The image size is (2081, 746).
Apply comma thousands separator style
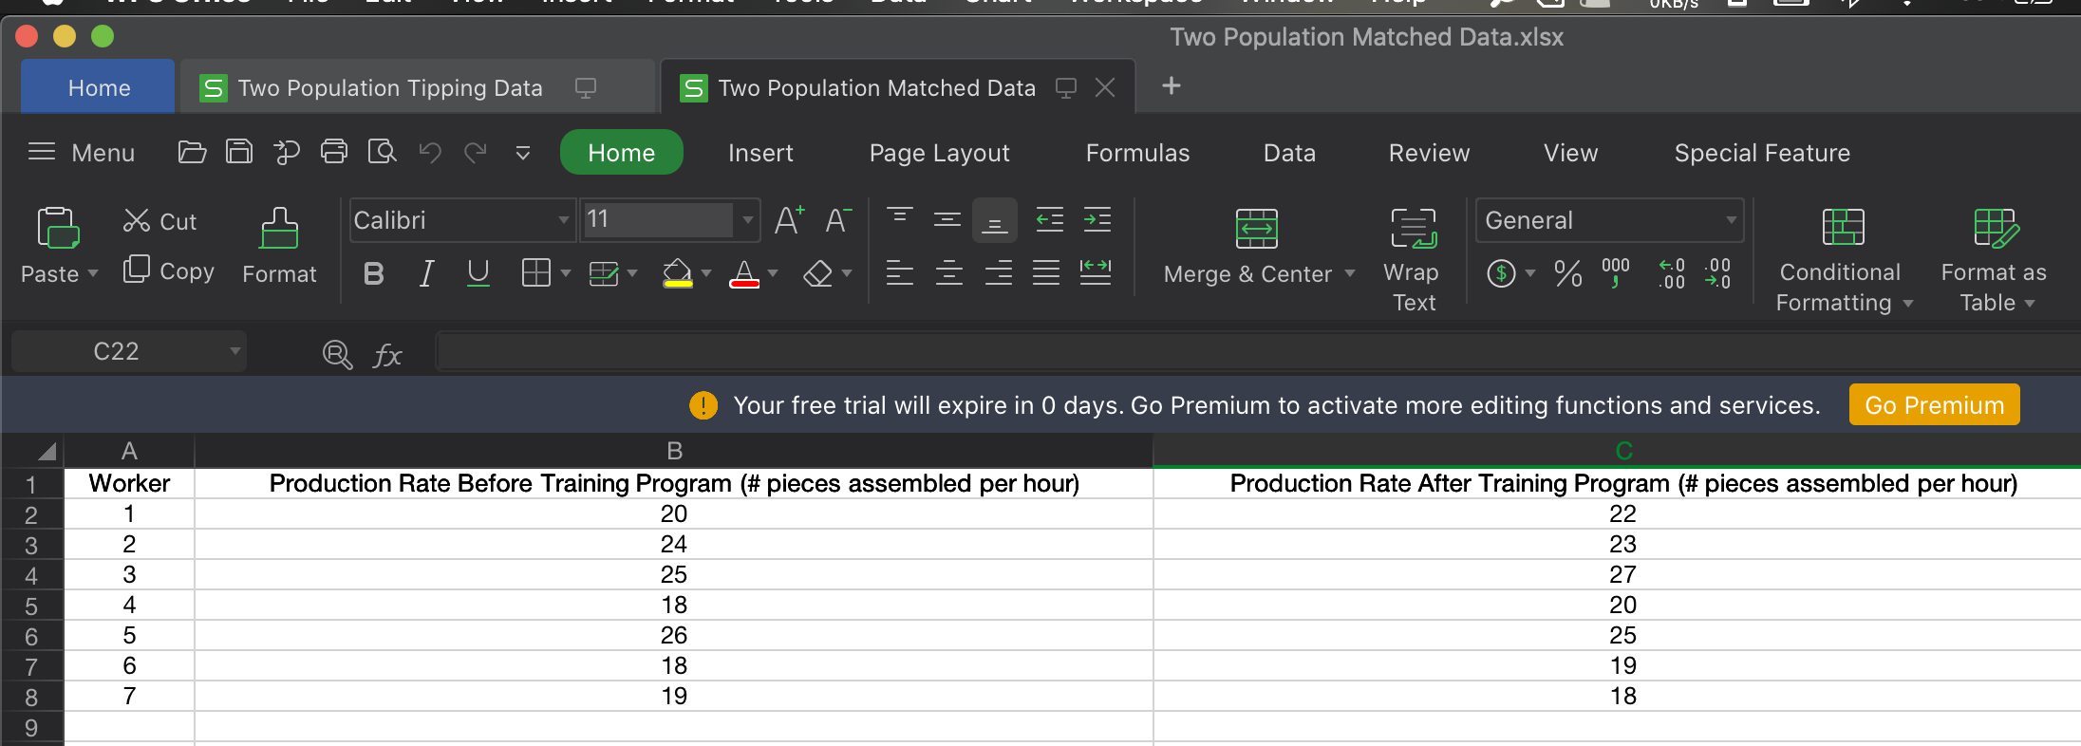coord(1616,273)
